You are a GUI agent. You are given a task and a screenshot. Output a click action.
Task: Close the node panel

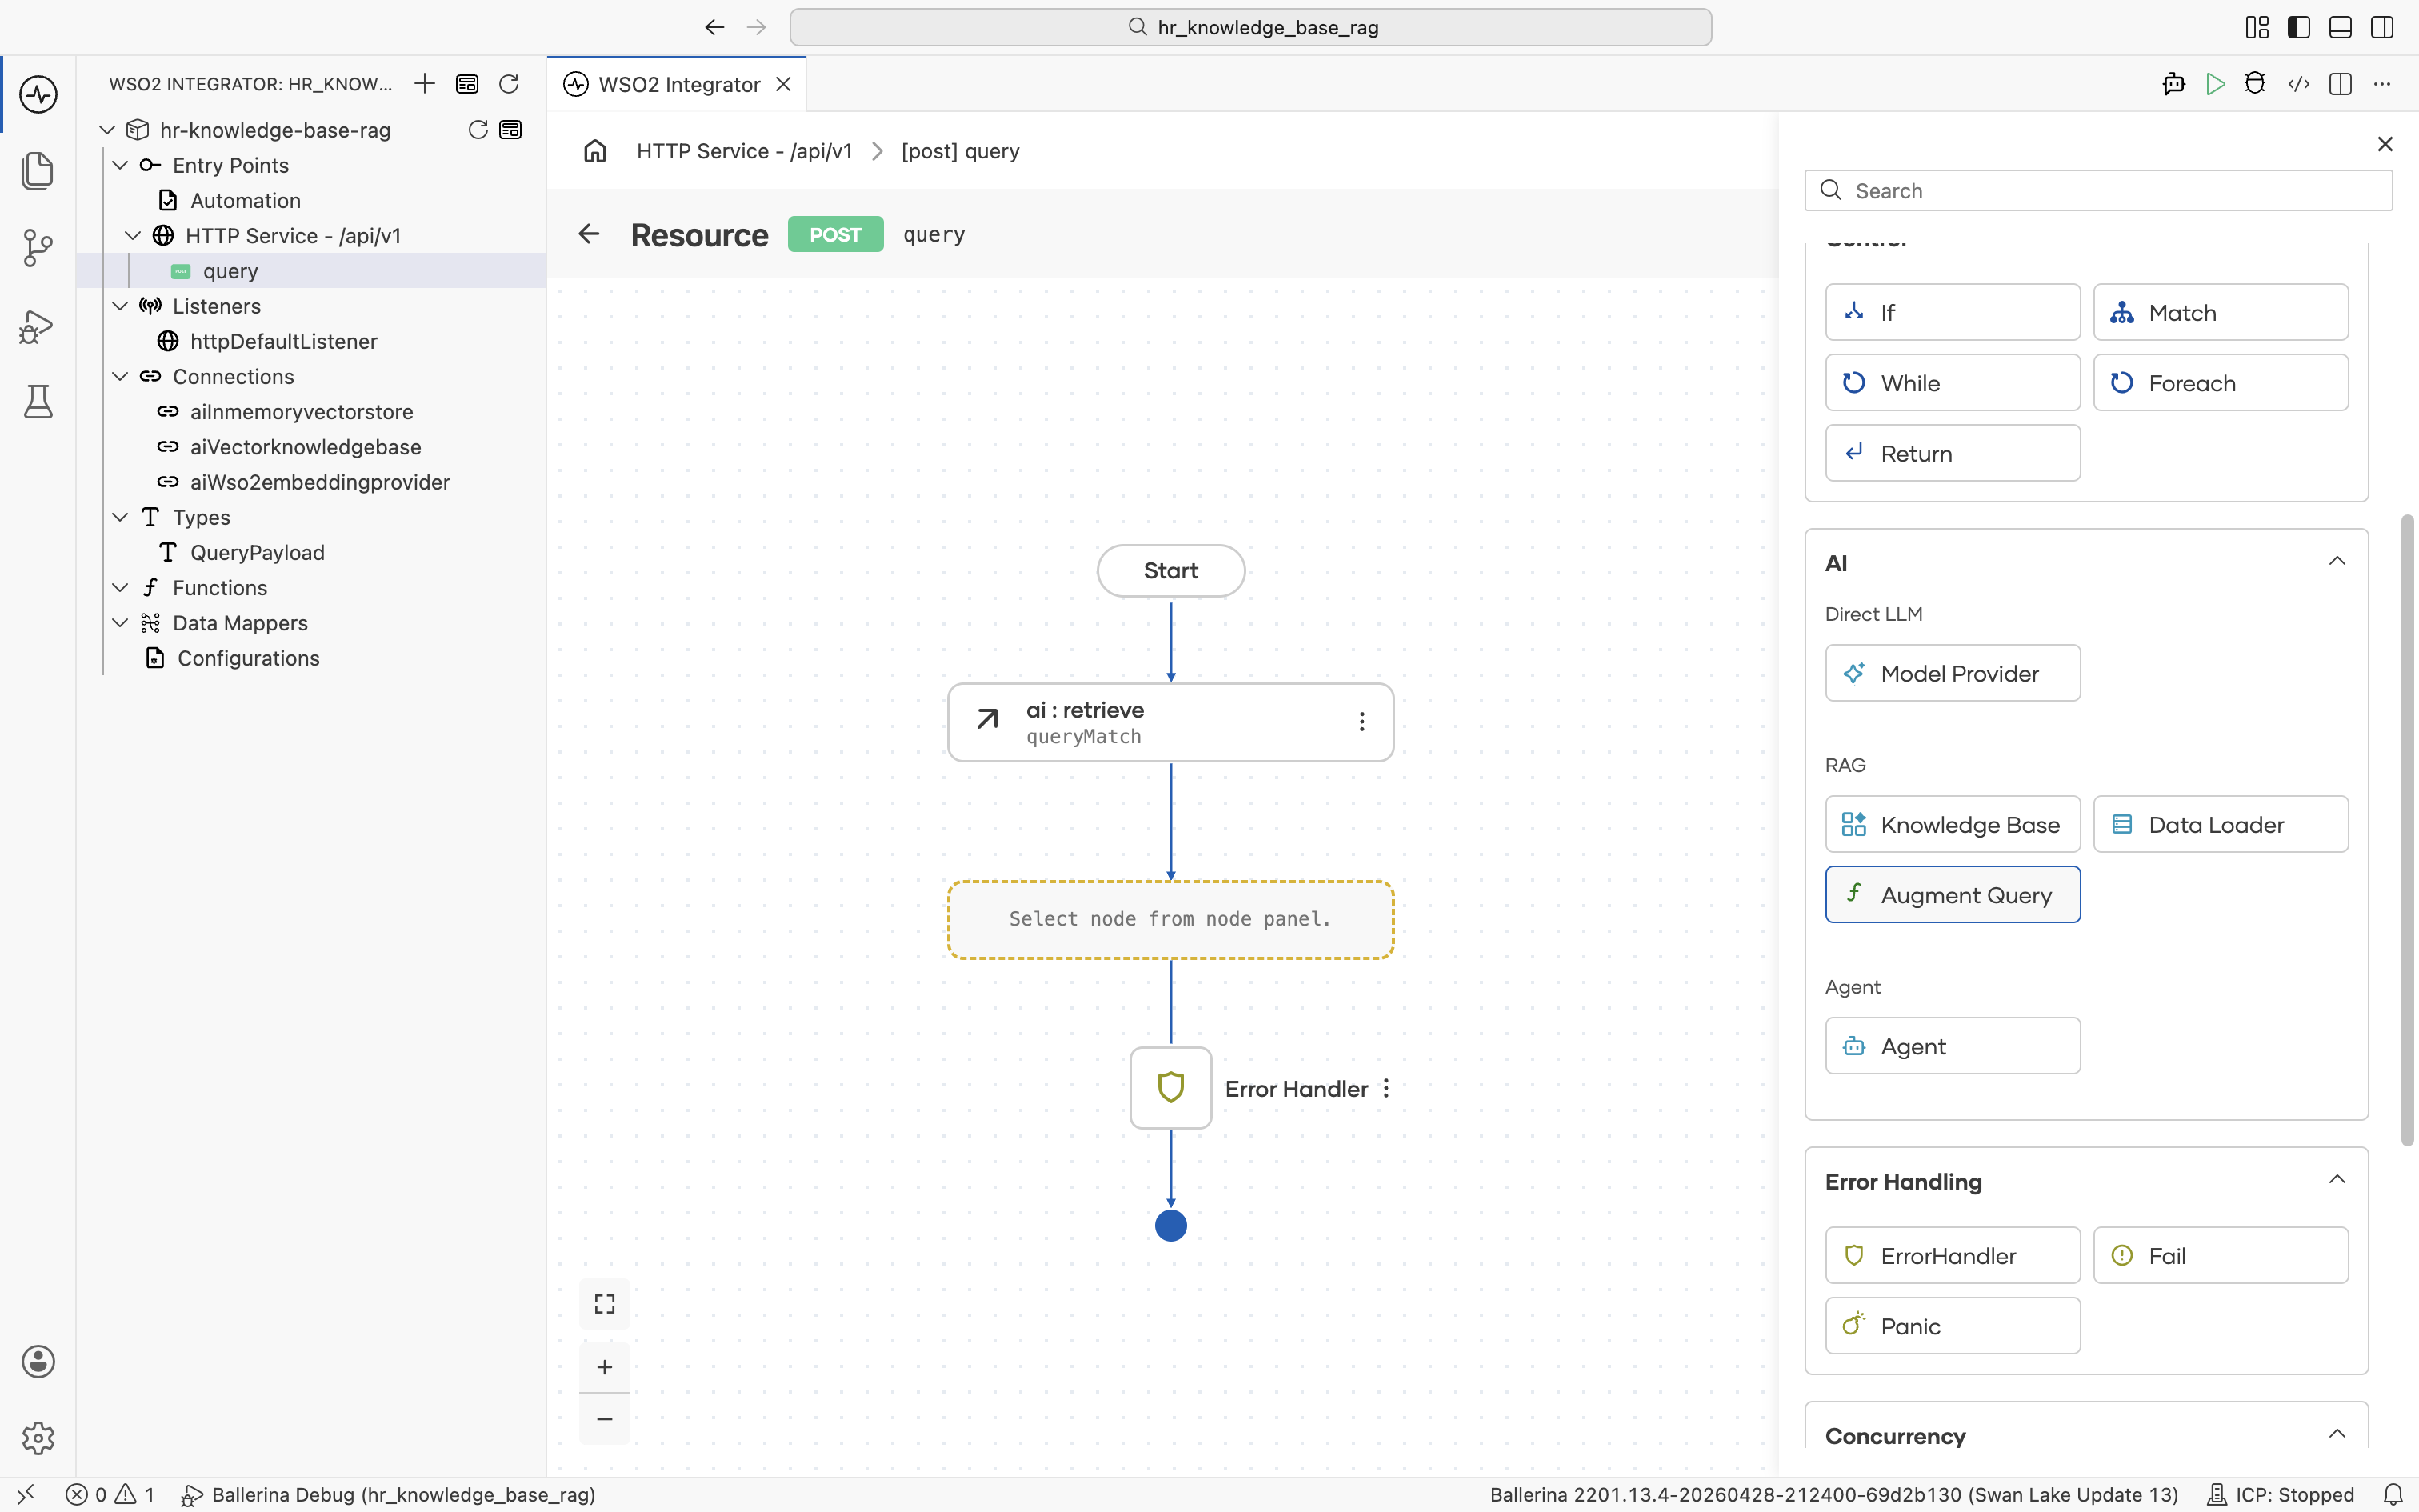click(x=2385, y=144)
